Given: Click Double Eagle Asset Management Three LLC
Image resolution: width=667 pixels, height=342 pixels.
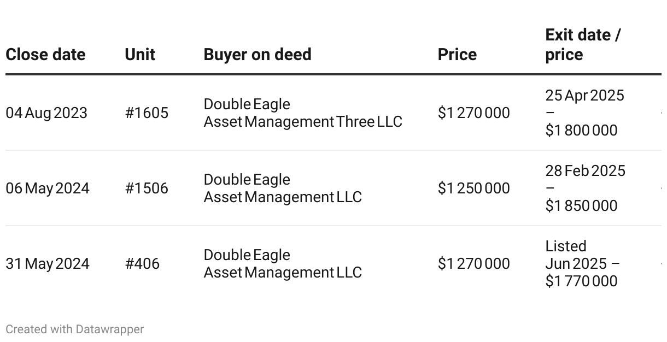Looking at the screenshot, I should click(x=303, y=113).
